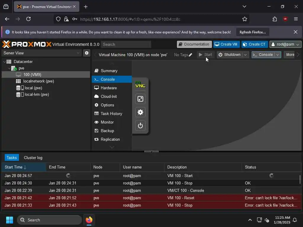Click the tracking protection shield icon
Screen dimensions: 303x227
pyautogui.click(x=58, y=19)
